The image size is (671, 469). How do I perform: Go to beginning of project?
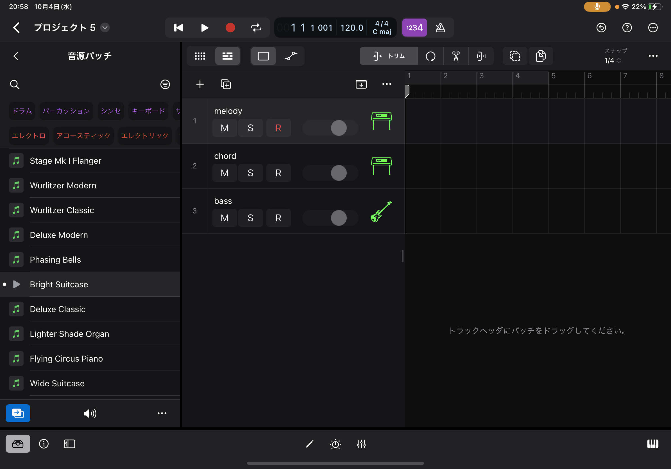tap(178, 28)
